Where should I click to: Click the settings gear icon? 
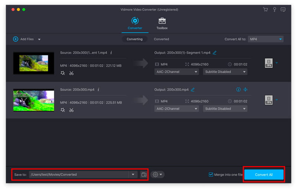(155, 174)
